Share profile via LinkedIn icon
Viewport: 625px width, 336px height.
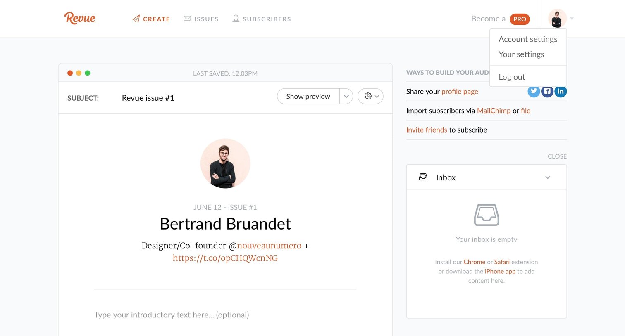561,92
